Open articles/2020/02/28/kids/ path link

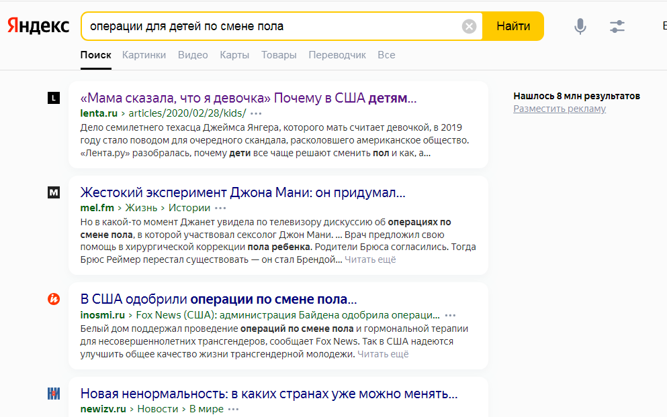[x=187, y=113]
